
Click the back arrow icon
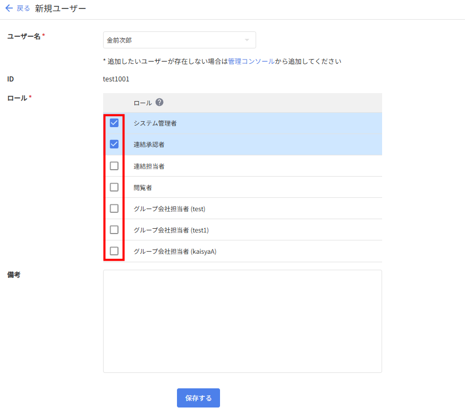9,9
